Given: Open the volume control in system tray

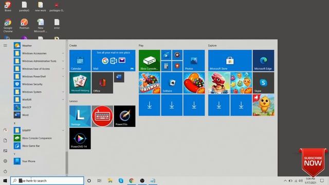Looking at the screenshot, I should click(301, 180).
